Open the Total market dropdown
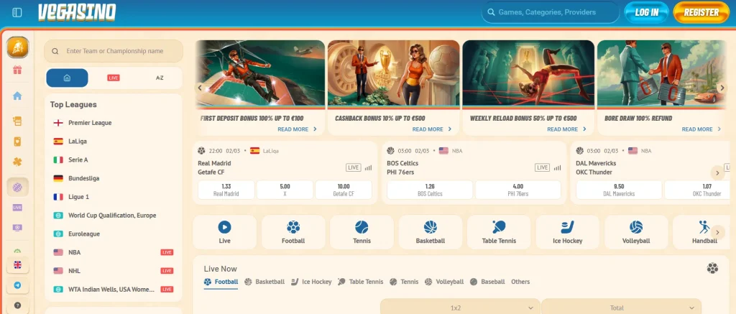The width and height of the screenshot is (736, 314). pyautogui.click(x=621, y=308)
